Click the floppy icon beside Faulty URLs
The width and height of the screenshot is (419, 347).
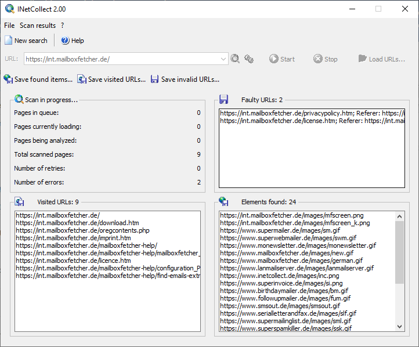tap(223, 99)
